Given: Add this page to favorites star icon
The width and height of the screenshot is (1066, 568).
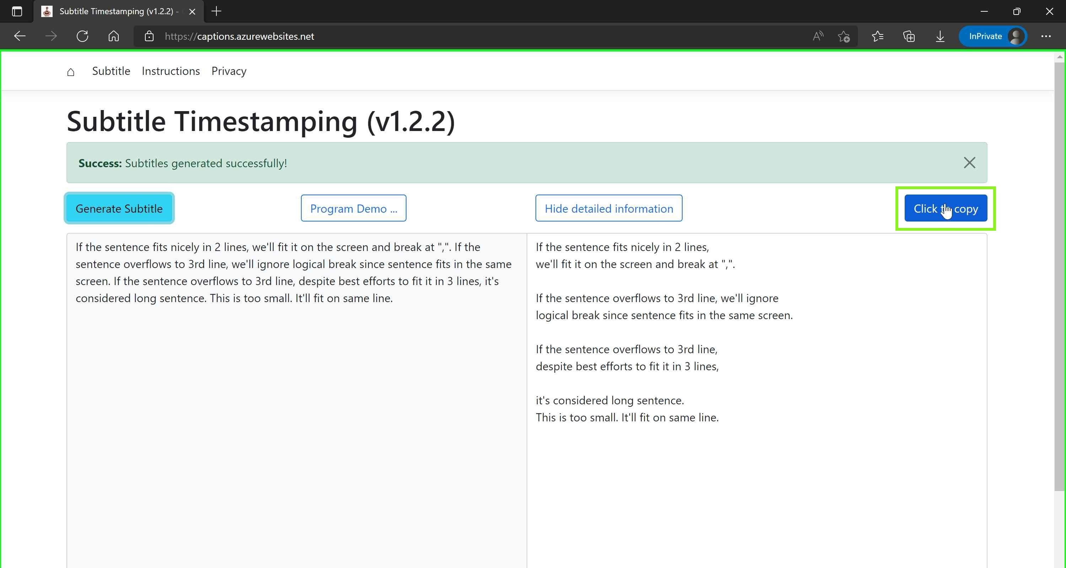Looking at the screenshot, I should 844,36.
